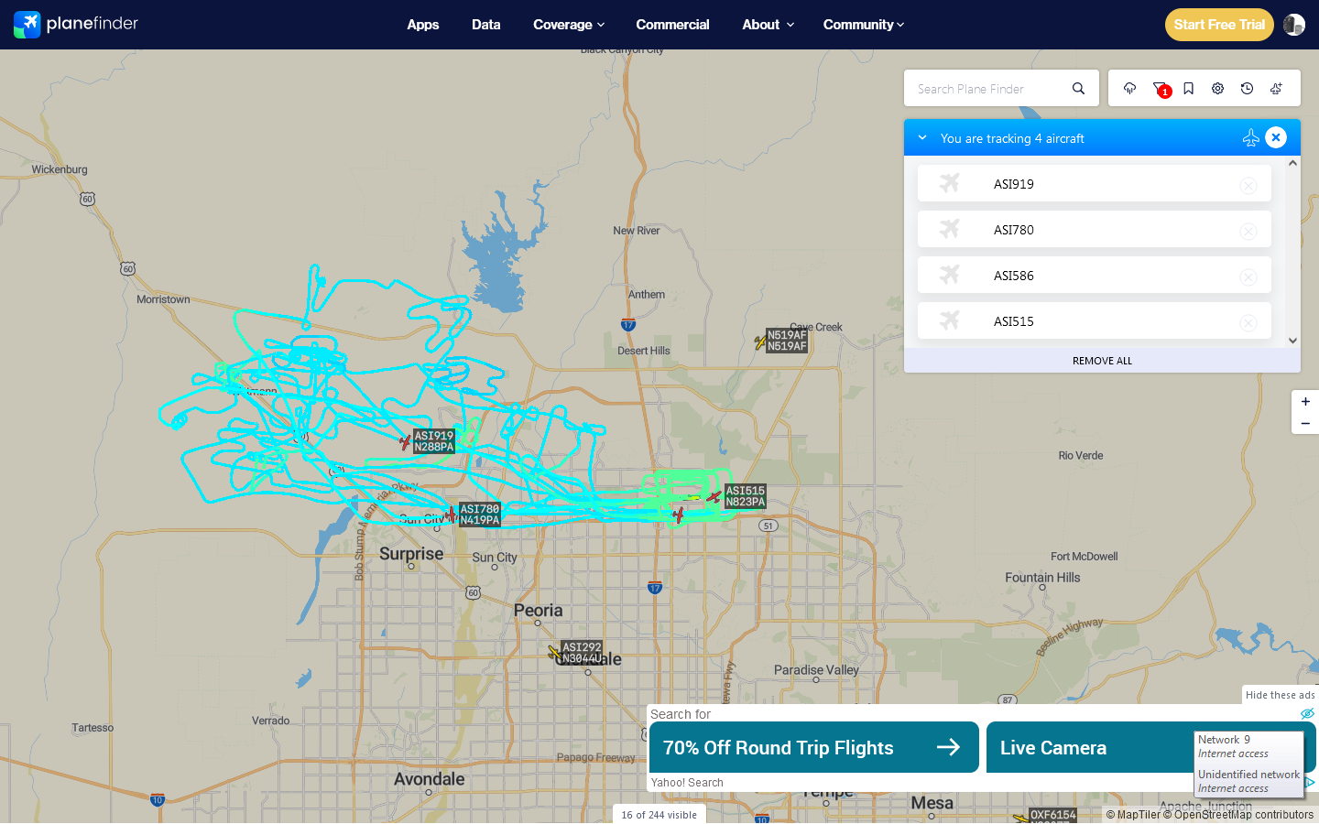
Task: Open the user profile avatar
Action: click(x=1294, y=25)
